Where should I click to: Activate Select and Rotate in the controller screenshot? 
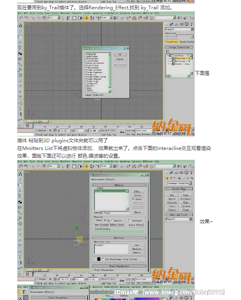coord(92,18)
